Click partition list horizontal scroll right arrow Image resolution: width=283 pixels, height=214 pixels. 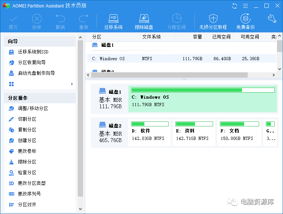(274, 75)
